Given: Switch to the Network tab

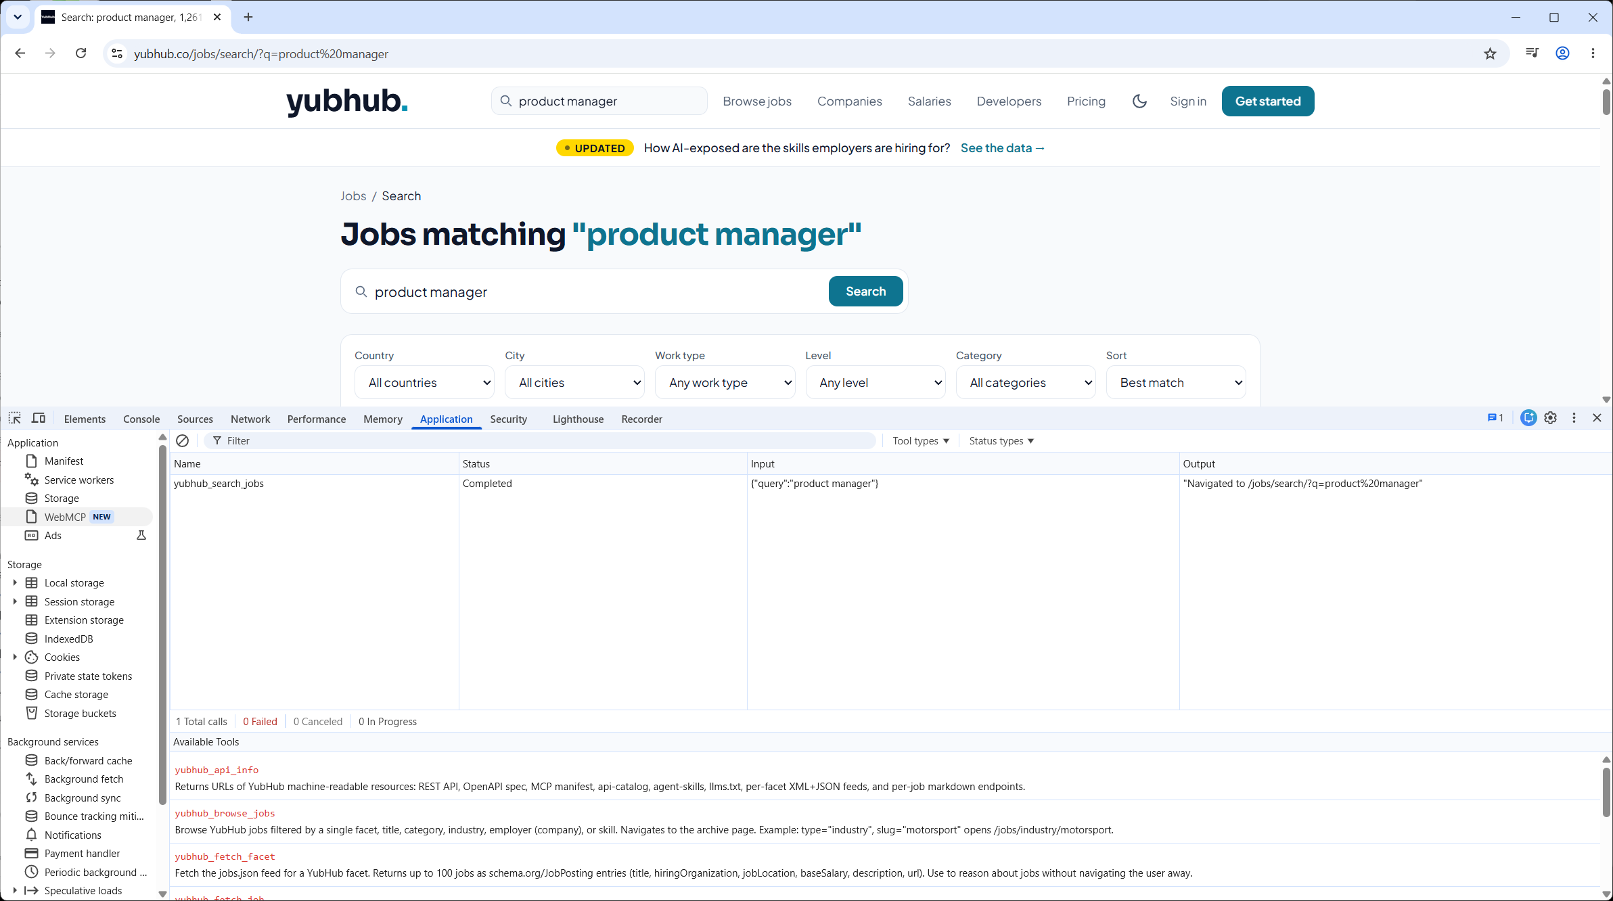Looking at the screenshot, I should pyautogui.click(x=250, y=419).
